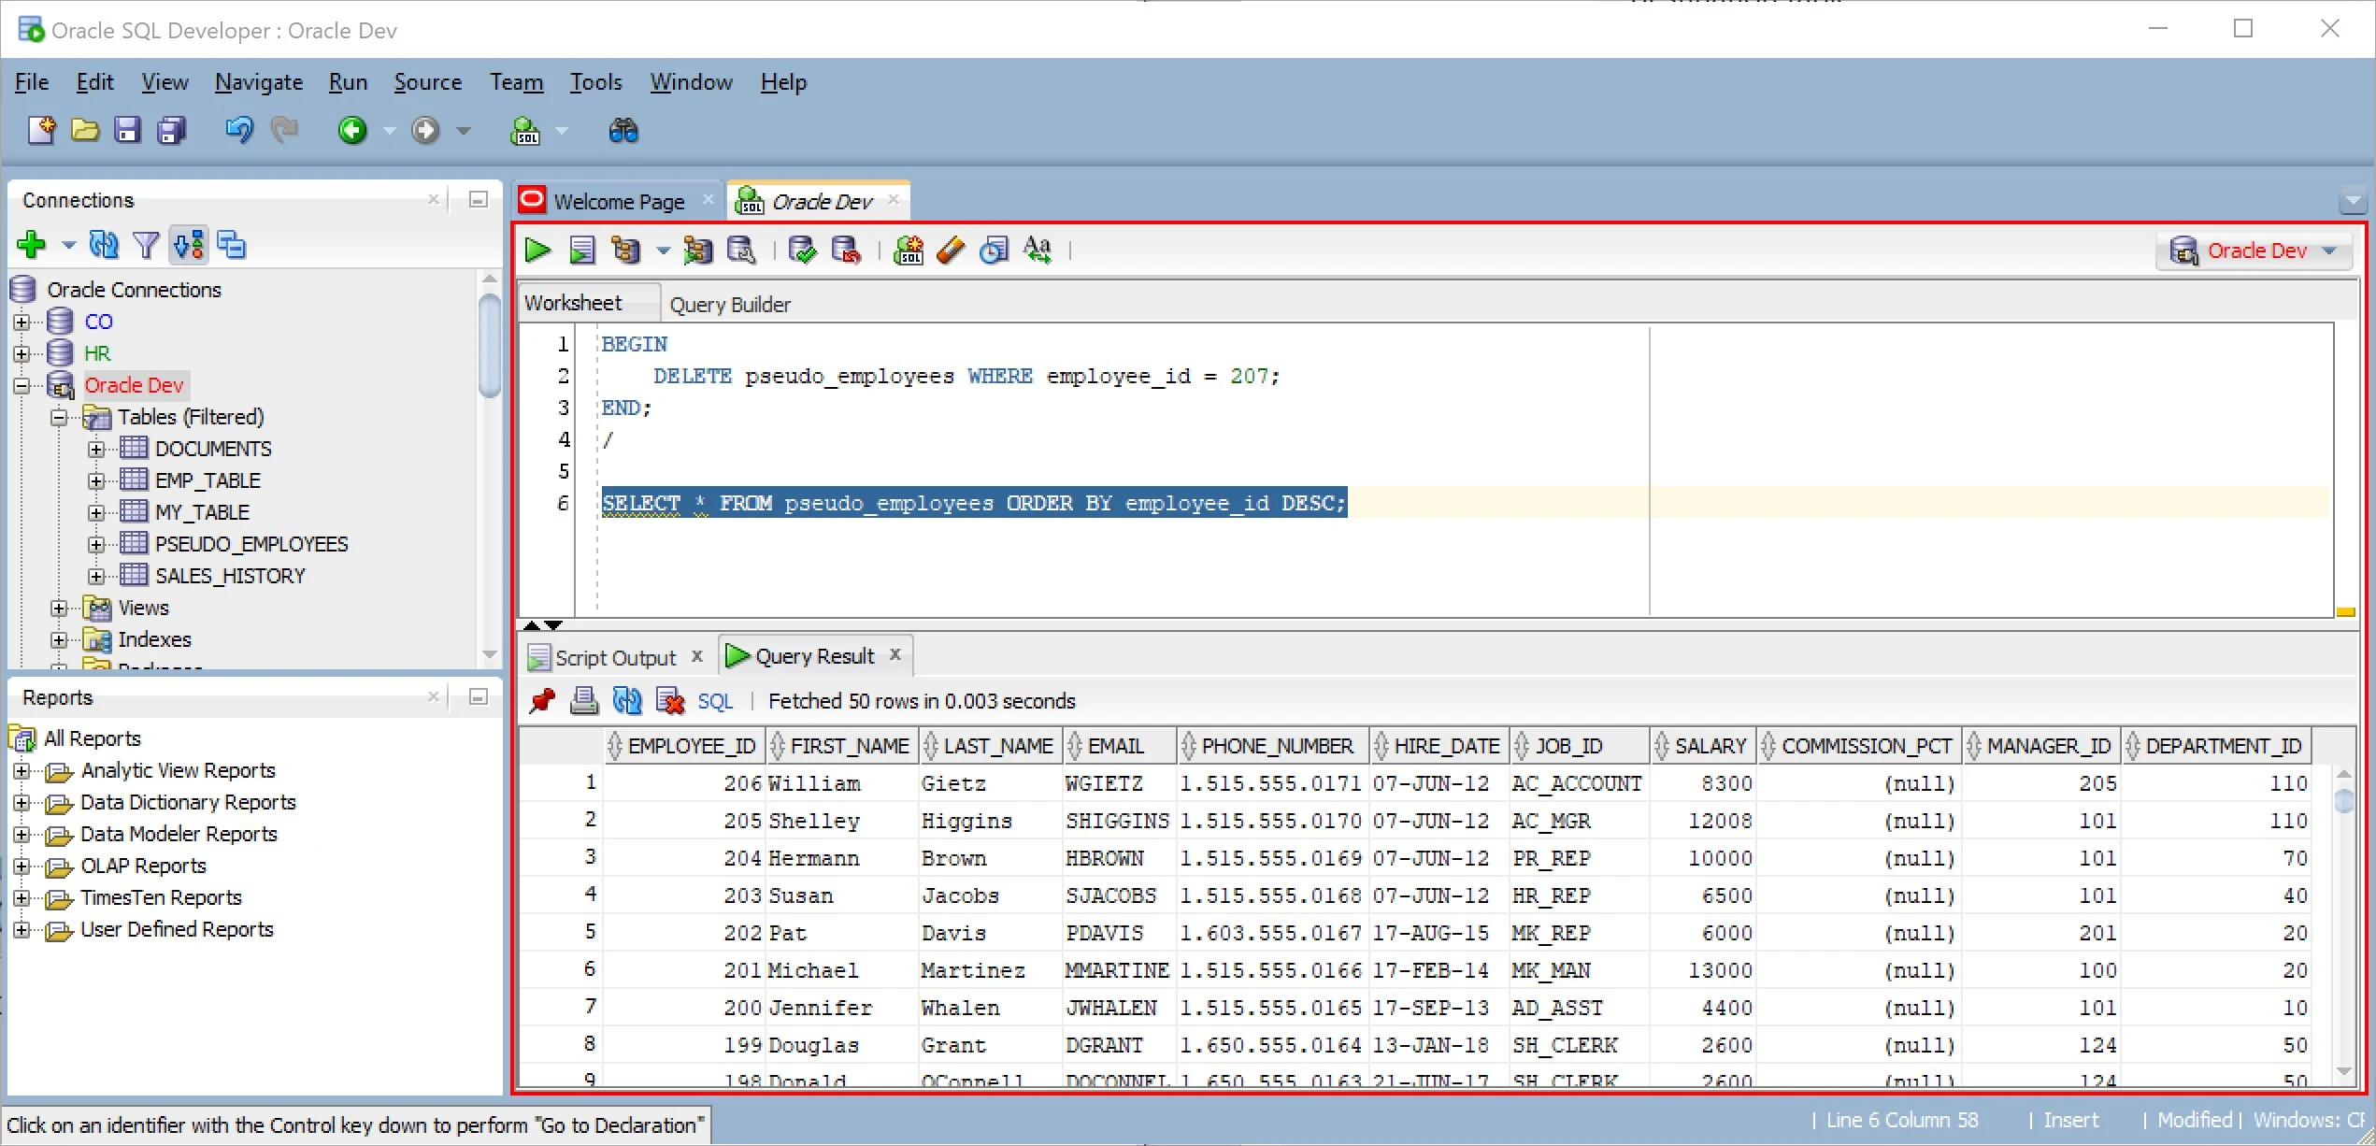This screenshot has height=1146, width=2376.
Task: Pin the query result with the red pin
Action: tap(542, 701)
